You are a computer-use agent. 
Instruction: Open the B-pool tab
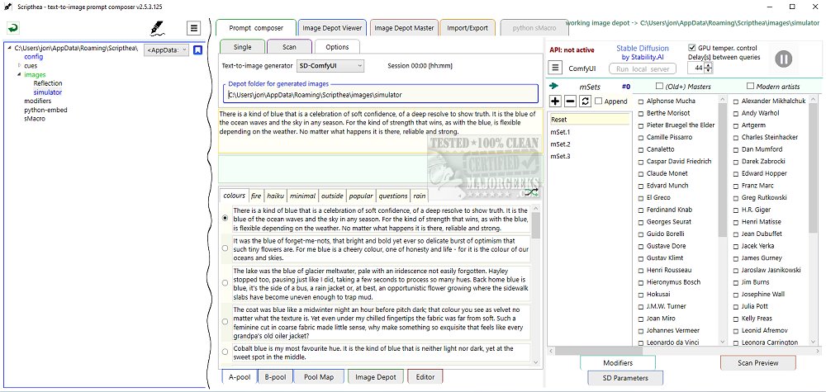pyautogui.click(x=276, y=377)
